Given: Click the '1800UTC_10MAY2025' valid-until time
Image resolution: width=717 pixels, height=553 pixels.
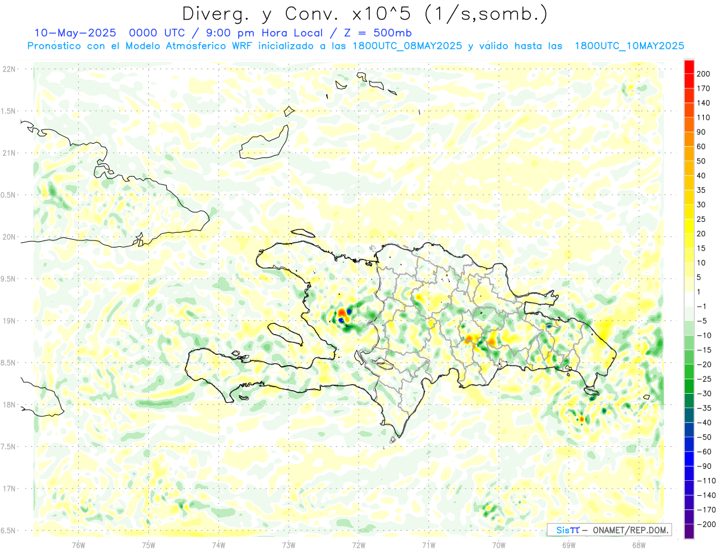Looking at the screenshot, I should pyautogui.click(x=629, y=46).
